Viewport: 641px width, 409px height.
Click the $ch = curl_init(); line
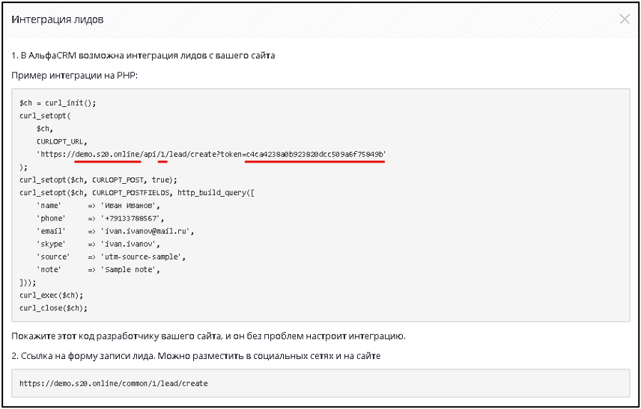[x=58, y=103]
